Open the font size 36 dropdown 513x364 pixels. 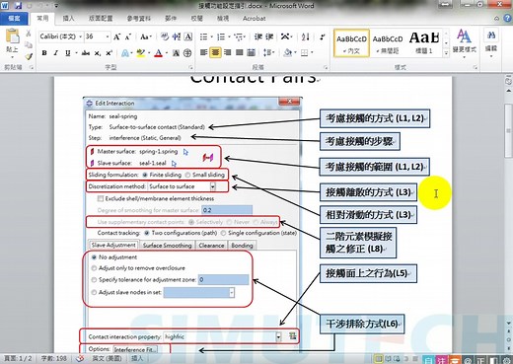click(108, 36)
